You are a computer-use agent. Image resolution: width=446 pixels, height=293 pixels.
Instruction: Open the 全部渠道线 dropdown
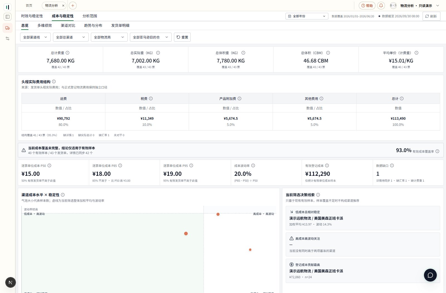[x=35, y=37]
